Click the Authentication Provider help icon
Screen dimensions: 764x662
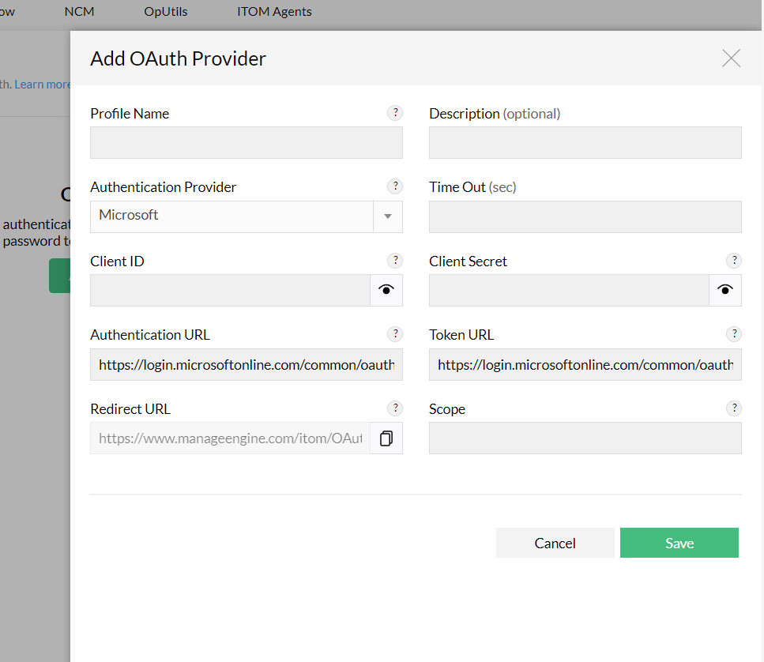click(x=395, y=186)
